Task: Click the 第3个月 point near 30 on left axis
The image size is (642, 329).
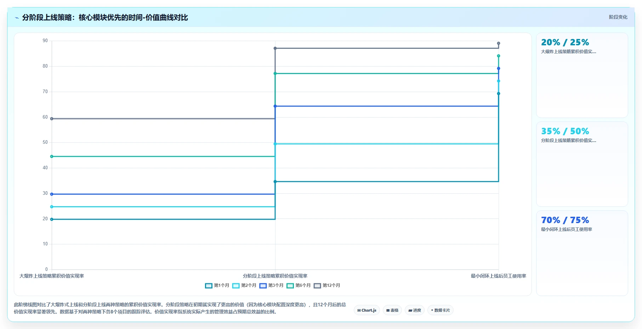Action: (52, 194)
